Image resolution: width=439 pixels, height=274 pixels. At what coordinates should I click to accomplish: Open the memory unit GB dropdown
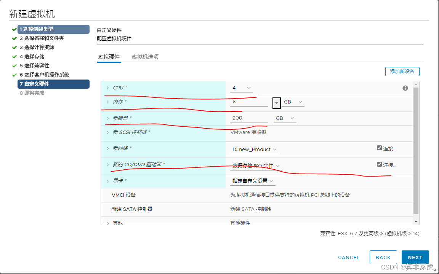tap(293, 102)
